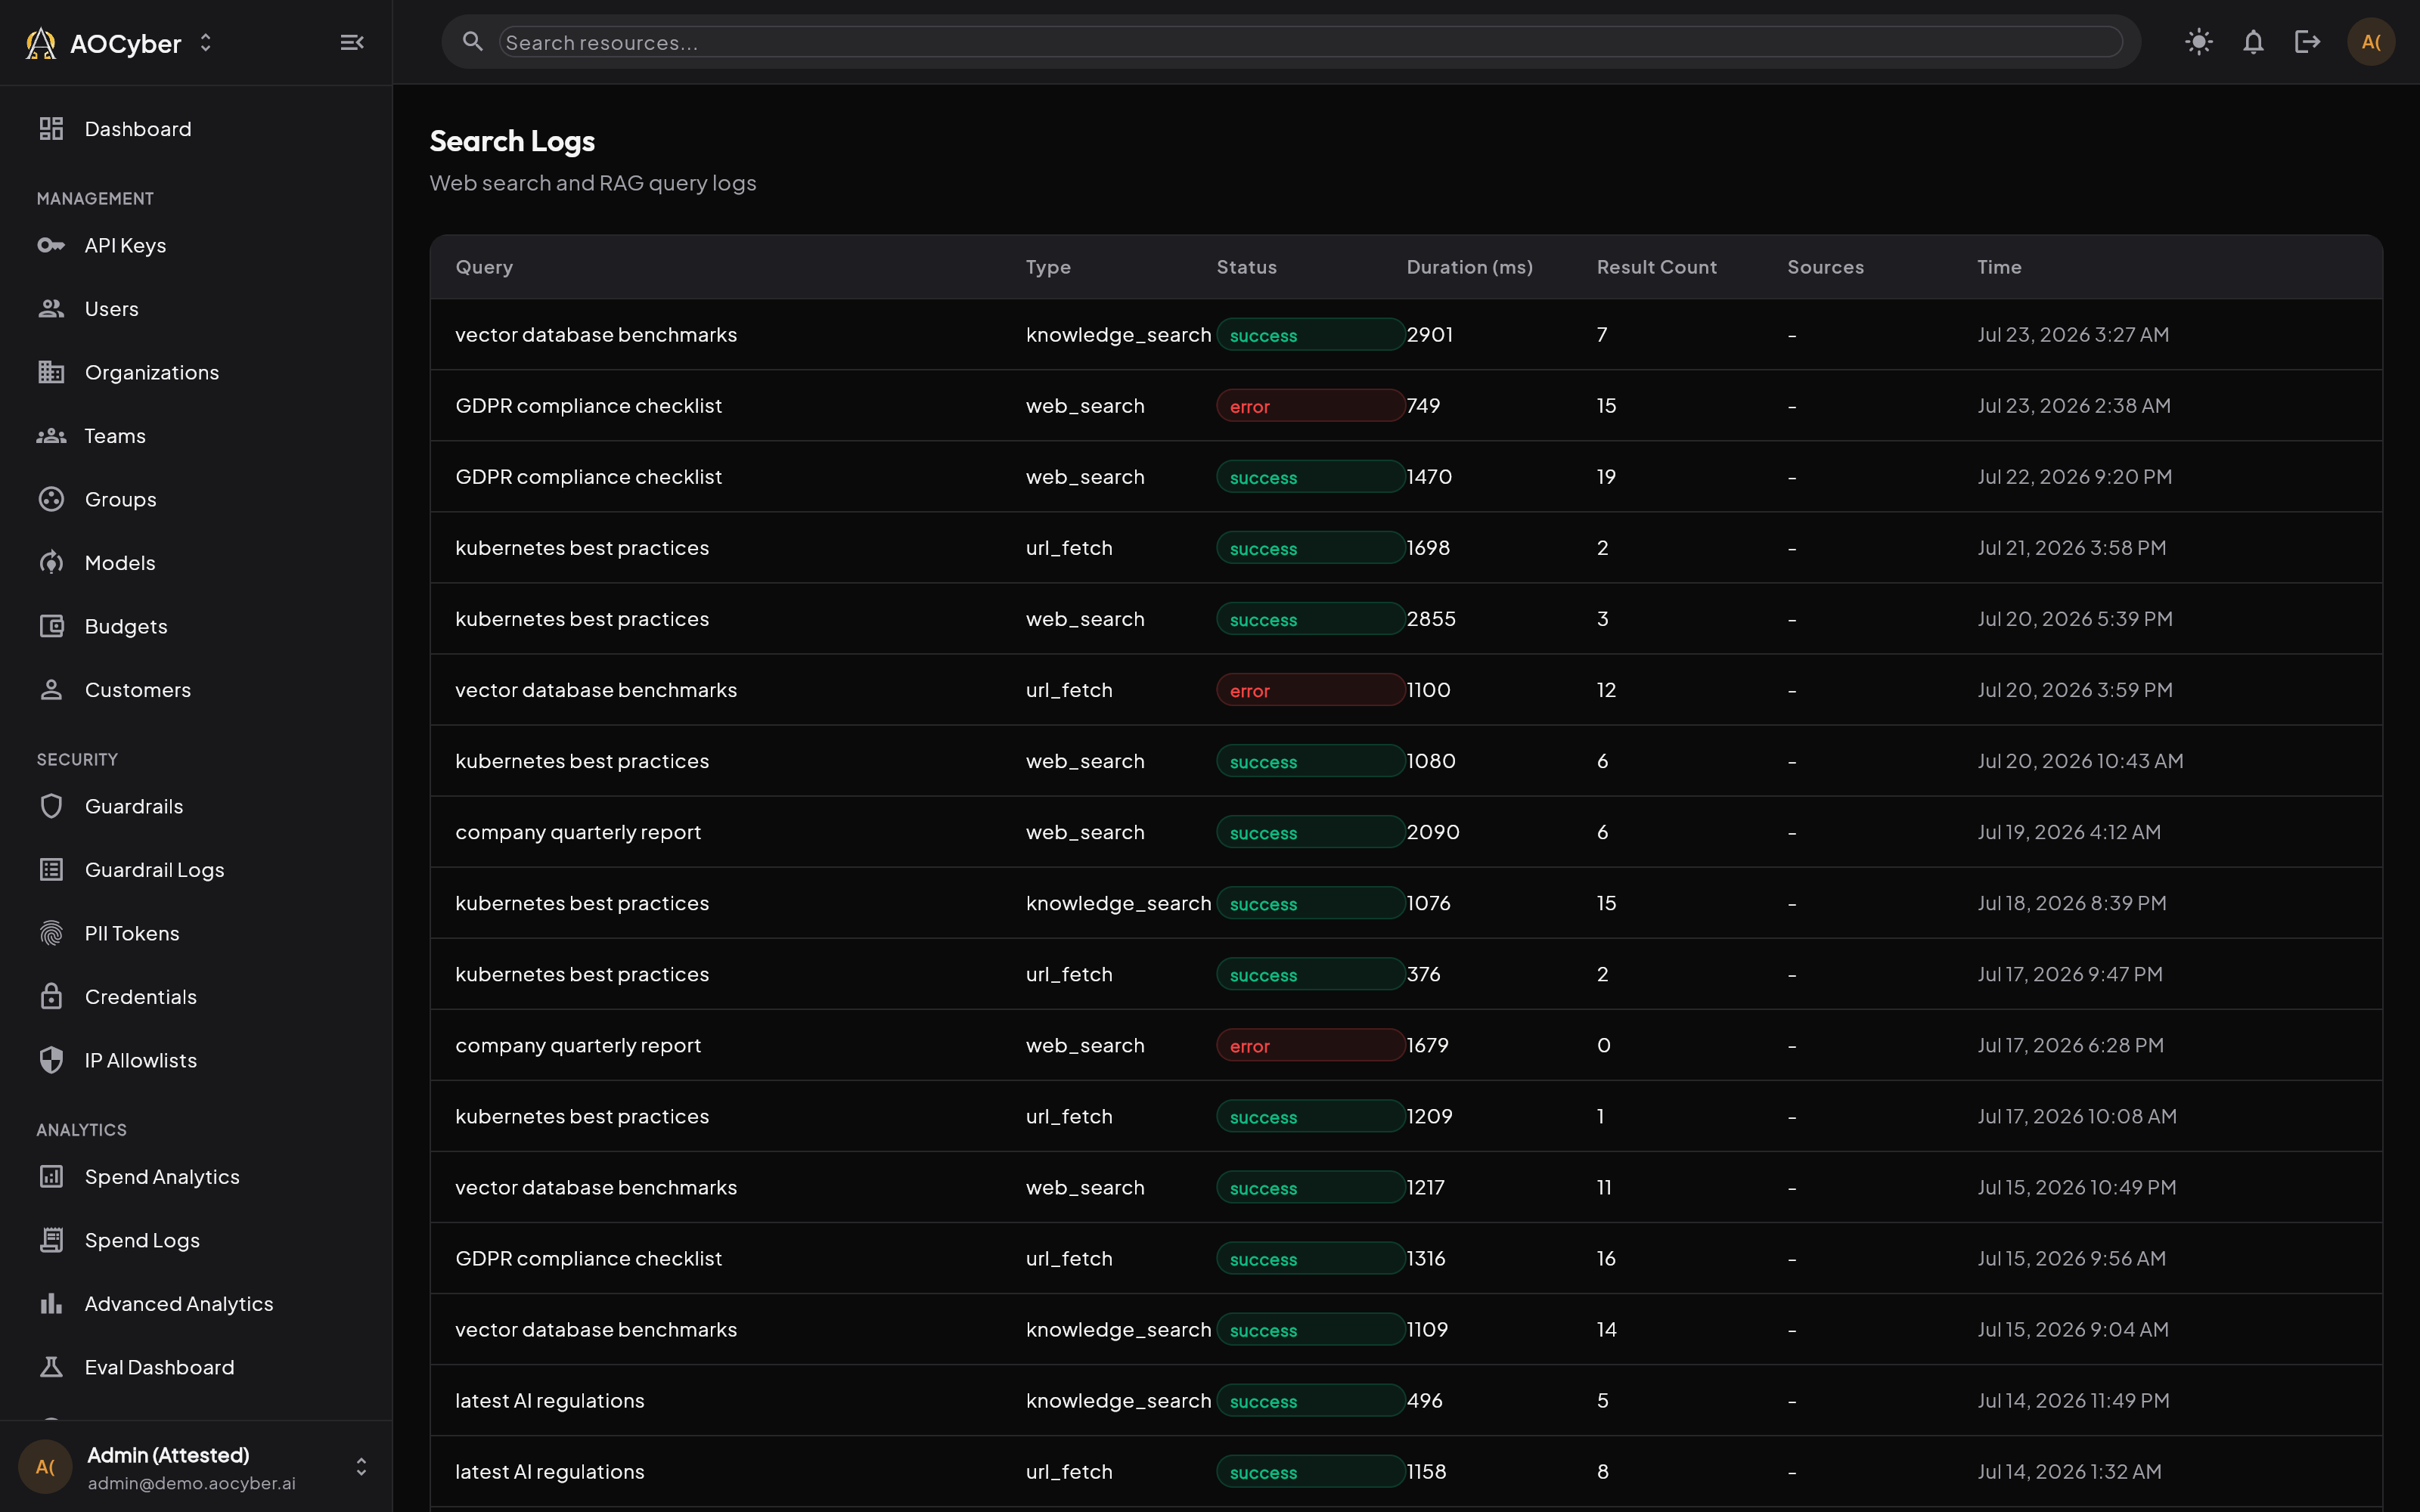Click the Customers person icon
The width and height of the screenshot is (2420, 1512).
(x=51, y=690)
